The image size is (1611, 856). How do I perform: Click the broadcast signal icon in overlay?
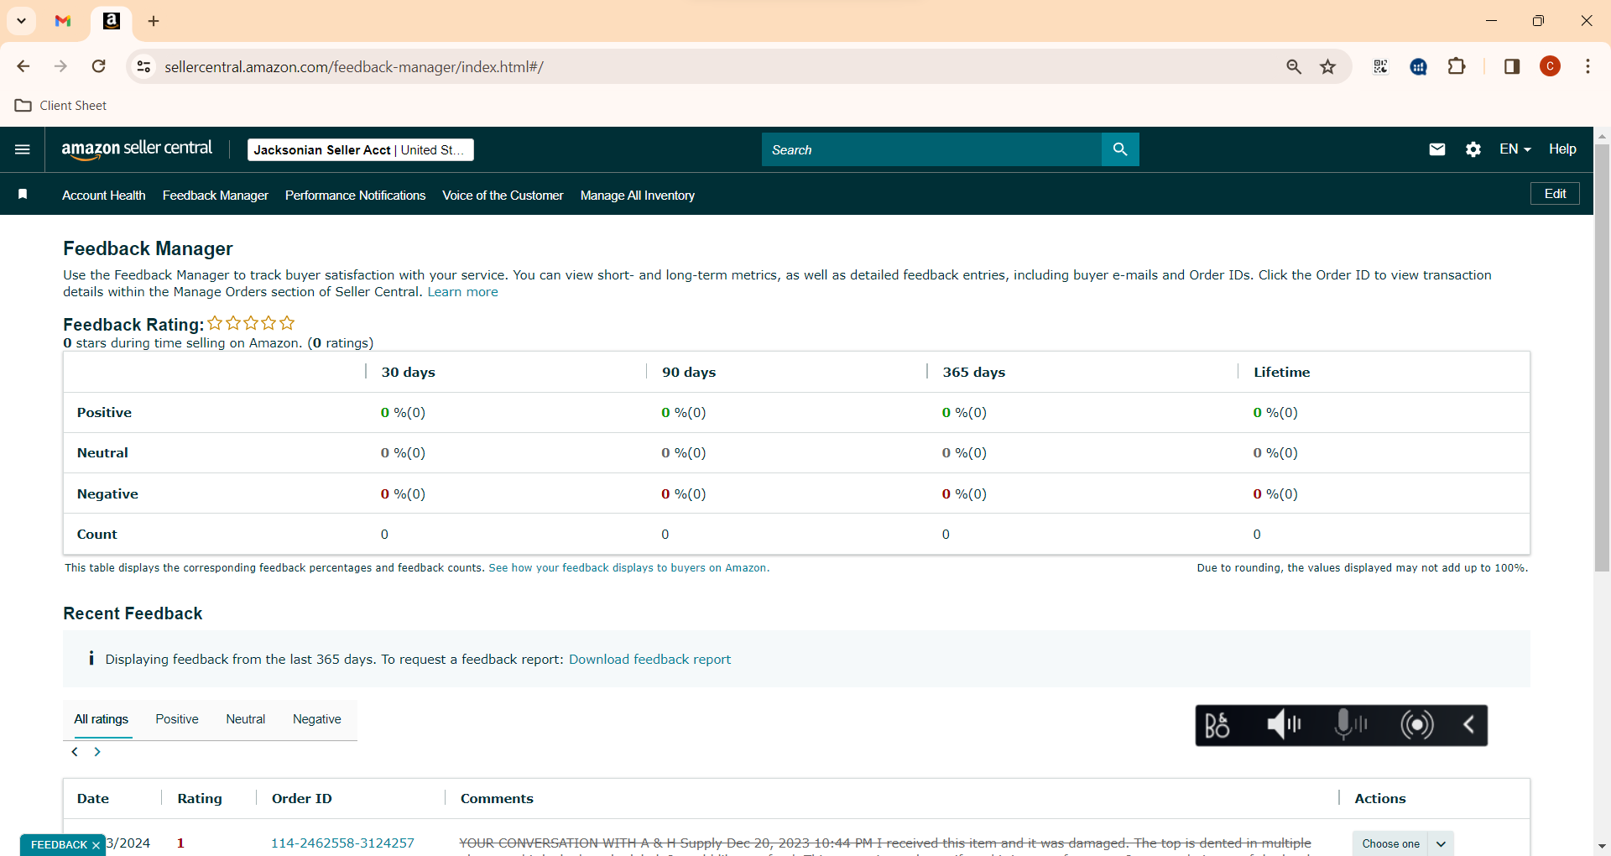(x=1417, y=725)
